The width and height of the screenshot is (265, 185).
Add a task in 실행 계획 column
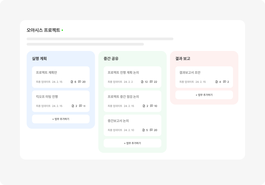point(61,119)
